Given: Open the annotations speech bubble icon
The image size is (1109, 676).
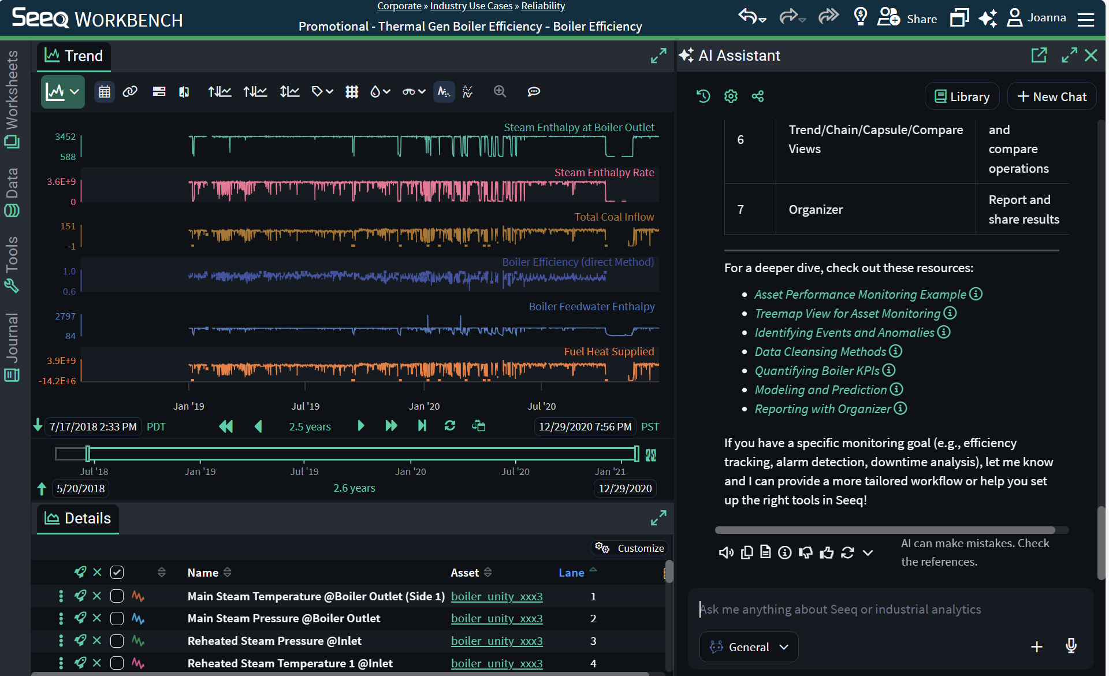Looking at the screenshot, I should click(534, 92).
